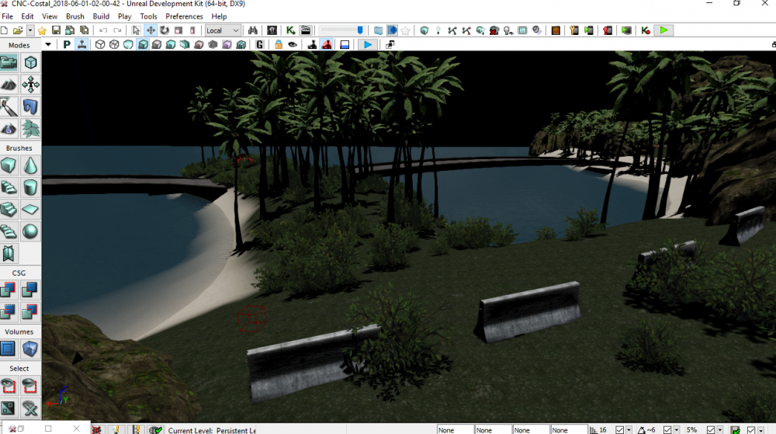Click the Current Level Persistent Level text
Viewport: 776px width, 434px height.
coord(212,430)
